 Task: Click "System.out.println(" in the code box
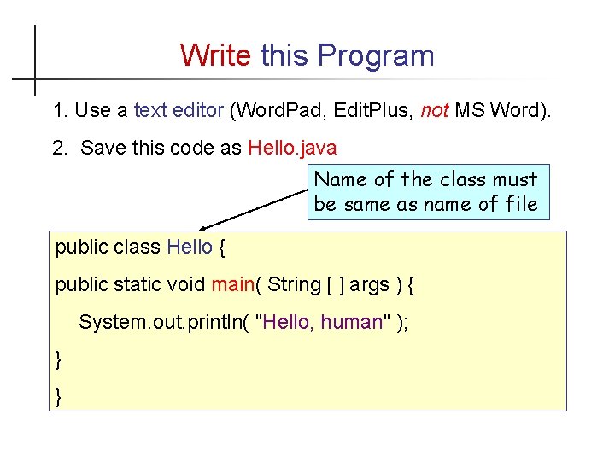click(164, 323)
